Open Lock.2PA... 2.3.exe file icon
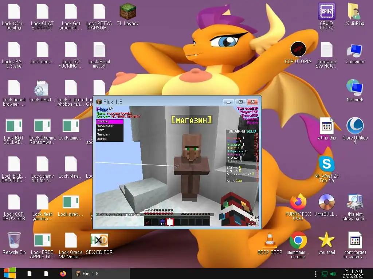 (x=14, y=49)
